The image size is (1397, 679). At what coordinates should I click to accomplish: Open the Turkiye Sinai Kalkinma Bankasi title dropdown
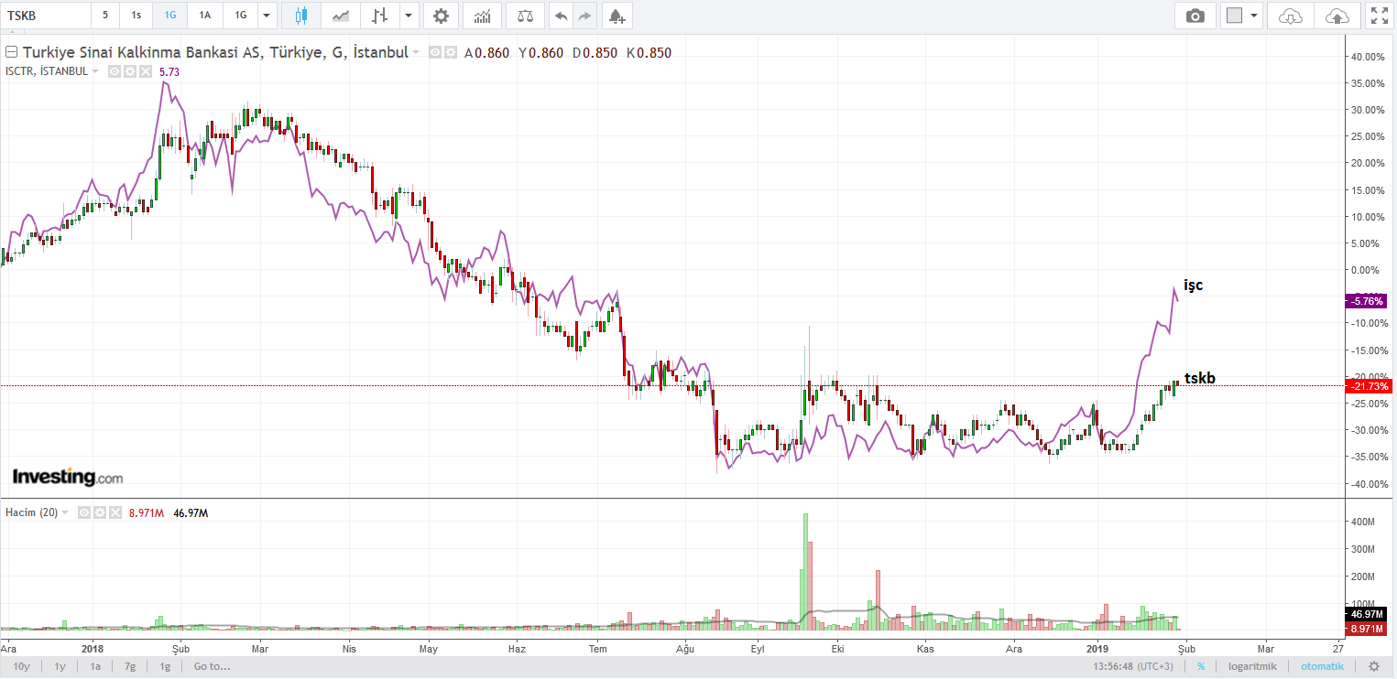click(416, 53)
